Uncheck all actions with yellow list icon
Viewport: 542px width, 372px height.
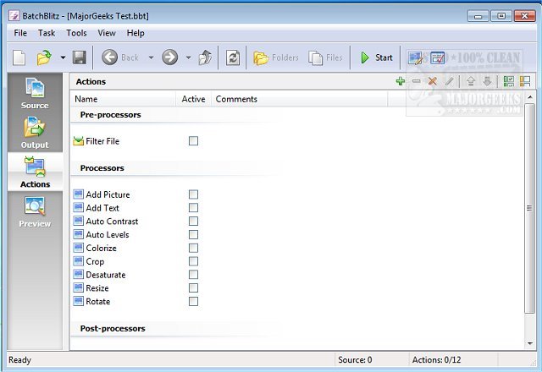tap(525, 81)
